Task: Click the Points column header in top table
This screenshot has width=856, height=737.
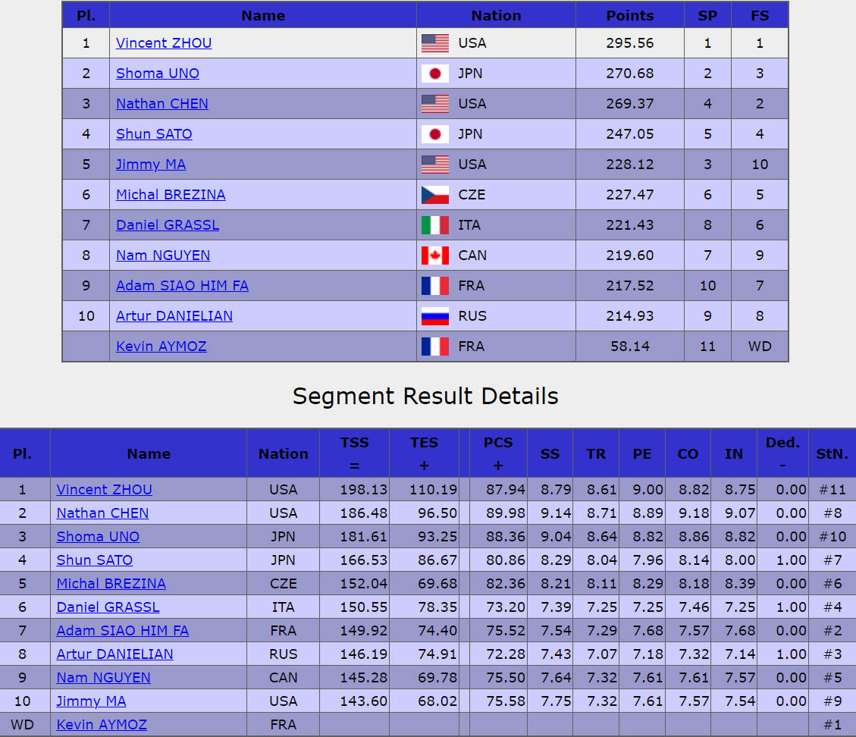Action: 630,15
